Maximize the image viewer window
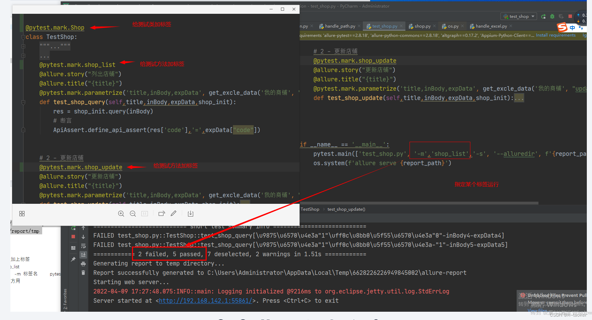 282,9
